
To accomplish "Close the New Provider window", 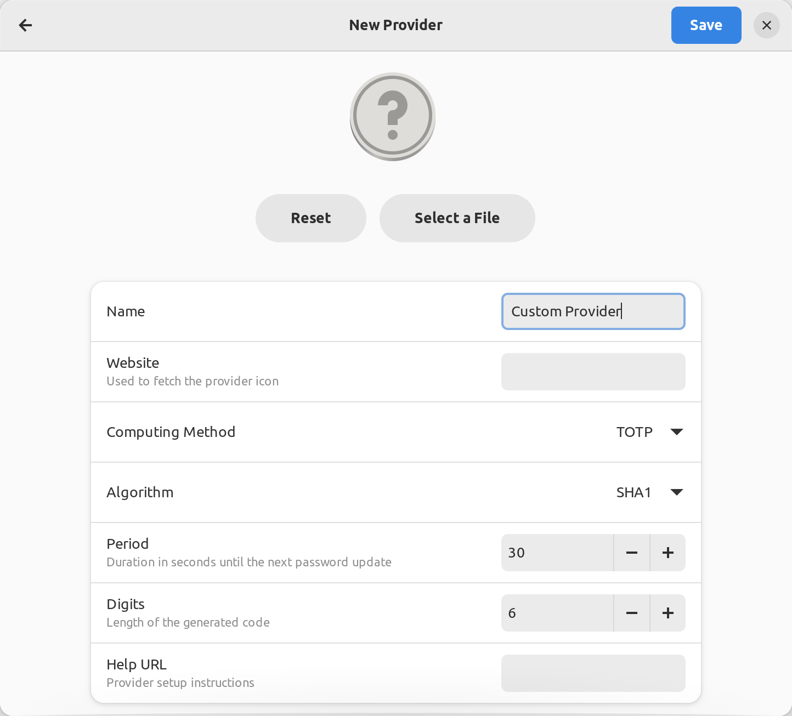I will pyautogui.click(x=766, y=25).
